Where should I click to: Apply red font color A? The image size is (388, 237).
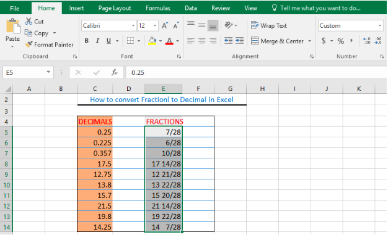tap(169, 41)
